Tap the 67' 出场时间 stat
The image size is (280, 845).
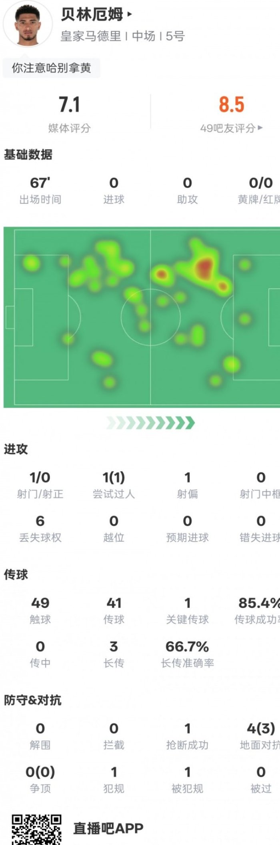tap(40, 190)
